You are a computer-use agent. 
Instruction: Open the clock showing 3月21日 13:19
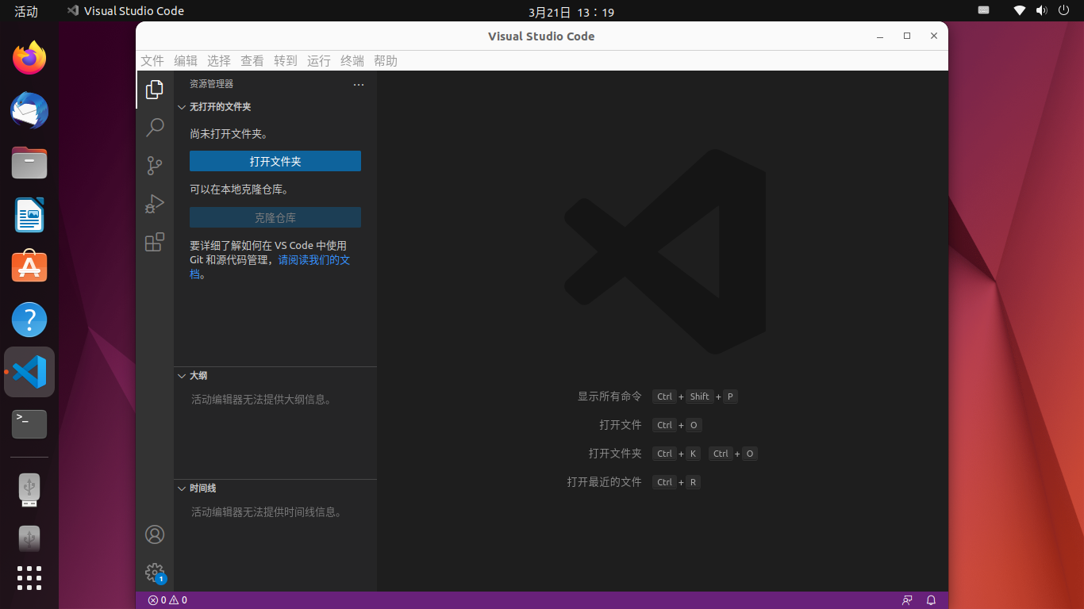tap(571, 12)
